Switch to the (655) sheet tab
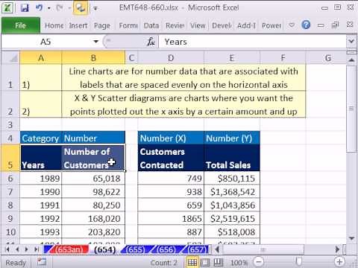The height and width of the screenshot is (268, 358). point(135,249)
